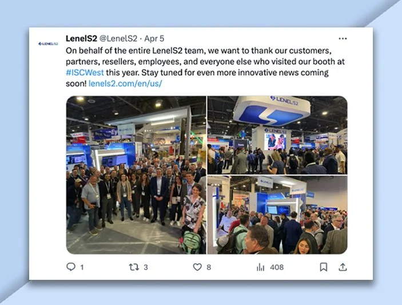Open the hanging LenelS2 sign photo
This screenshot has height=305, width=402.
tap(277, 135)
